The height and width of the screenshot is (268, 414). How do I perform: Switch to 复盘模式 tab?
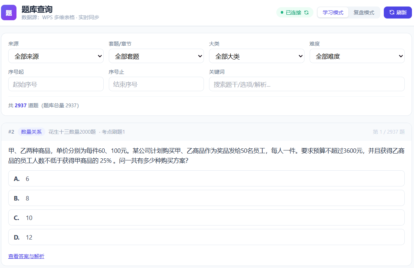tap(364, 13)
